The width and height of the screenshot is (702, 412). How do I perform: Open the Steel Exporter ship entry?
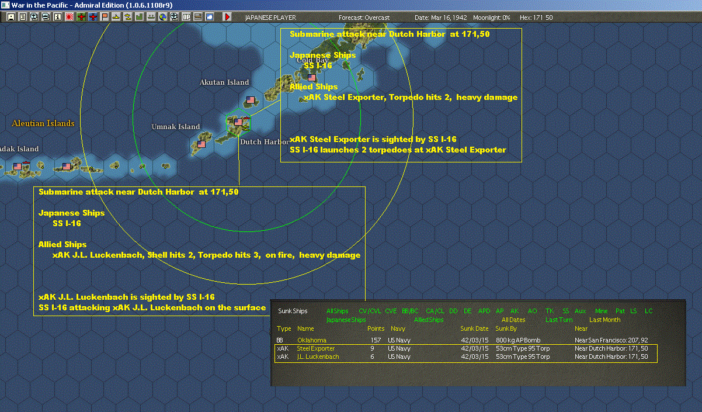[315, 348]
